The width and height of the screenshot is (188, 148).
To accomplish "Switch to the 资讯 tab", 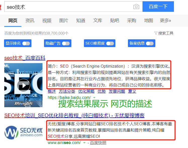I will tap(30, 21).
